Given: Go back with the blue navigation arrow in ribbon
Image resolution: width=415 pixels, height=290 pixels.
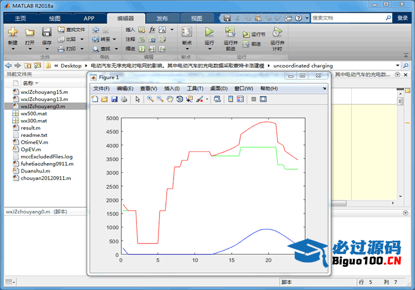Looking at the screenshot, I should (96, 30).
